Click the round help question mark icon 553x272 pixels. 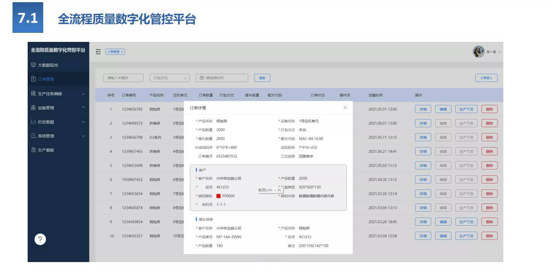40,240
